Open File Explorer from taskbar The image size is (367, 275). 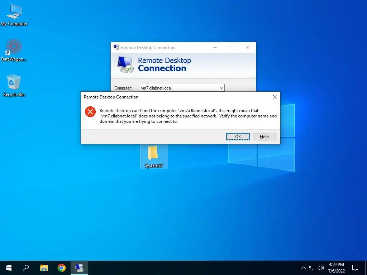44,268
